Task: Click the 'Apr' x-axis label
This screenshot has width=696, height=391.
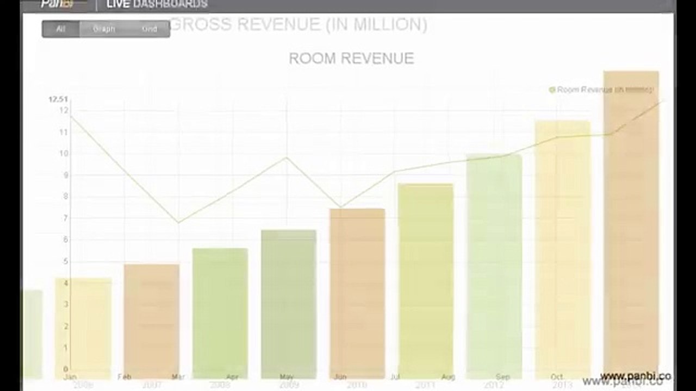Action: (x=232, y=376)
